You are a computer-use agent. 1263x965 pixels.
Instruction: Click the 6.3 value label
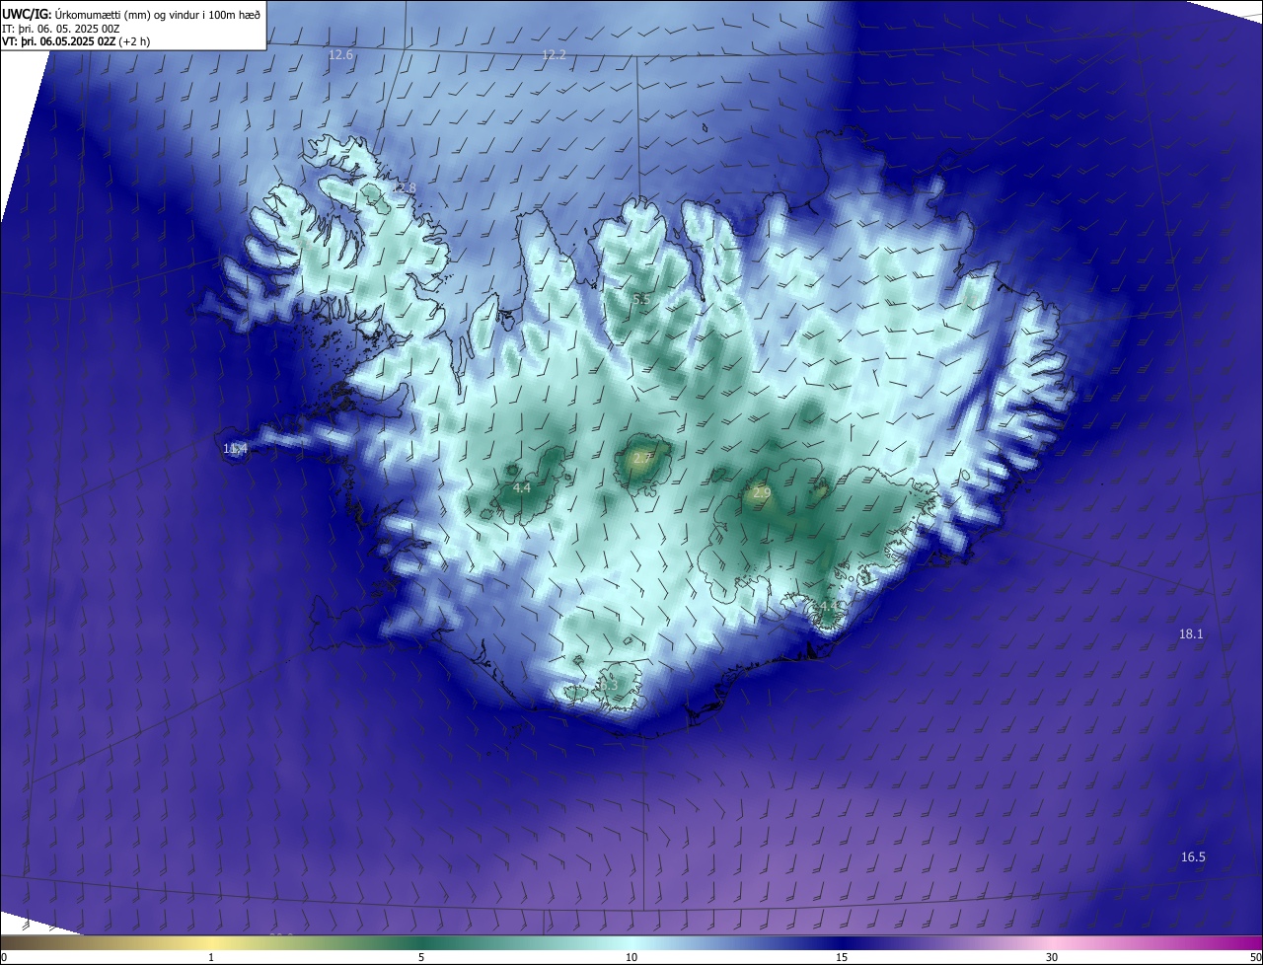click(609, 685)
